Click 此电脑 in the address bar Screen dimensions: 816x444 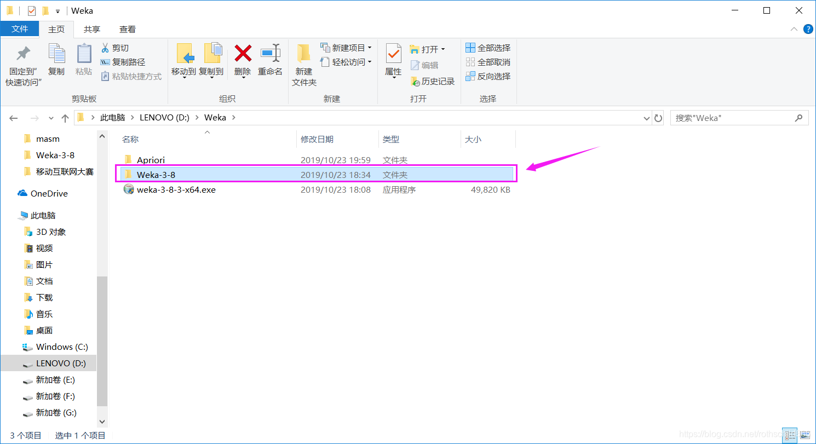(x=113, y=118)
